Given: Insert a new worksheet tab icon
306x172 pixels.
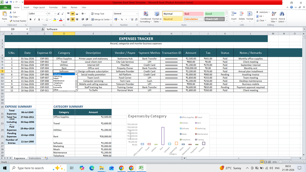Looking at the screenshot, I should tap(46, 158).
